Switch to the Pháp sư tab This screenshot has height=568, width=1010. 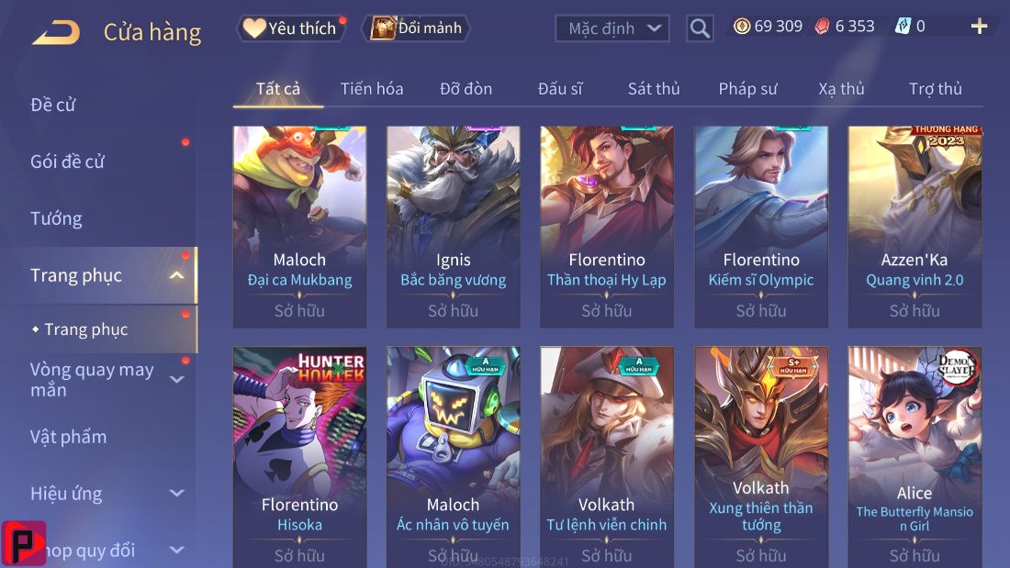[x=747, y=89]
